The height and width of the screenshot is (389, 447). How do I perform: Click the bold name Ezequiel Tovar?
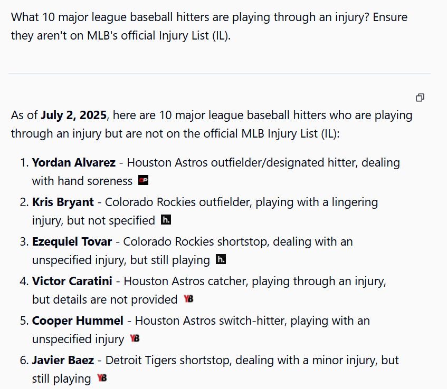(72, 242)
